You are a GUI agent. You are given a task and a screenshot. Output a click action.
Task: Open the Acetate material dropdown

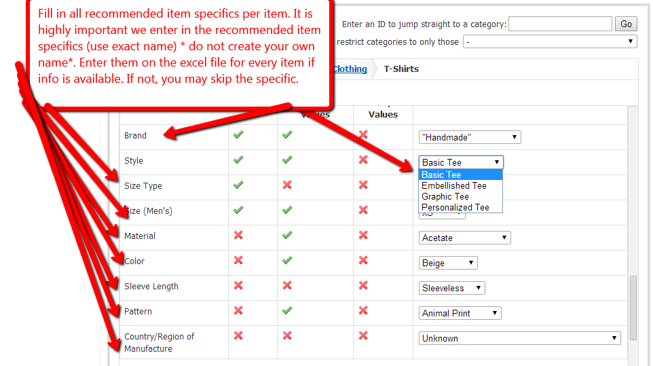[465, 238]
